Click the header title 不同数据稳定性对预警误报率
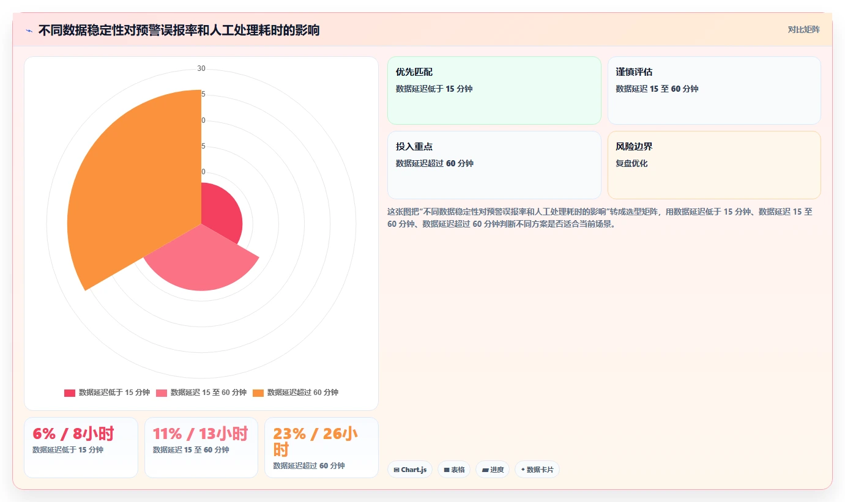Image resolution: width=845 pixels, height=502 pixels. click(179, 30)
